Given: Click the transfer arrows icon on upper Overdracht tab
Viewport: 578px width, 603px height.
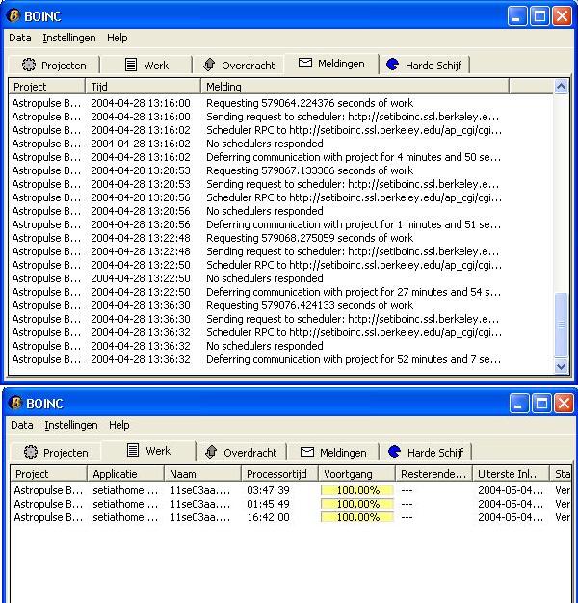Looking at the screenshot, I should (209, 65).
